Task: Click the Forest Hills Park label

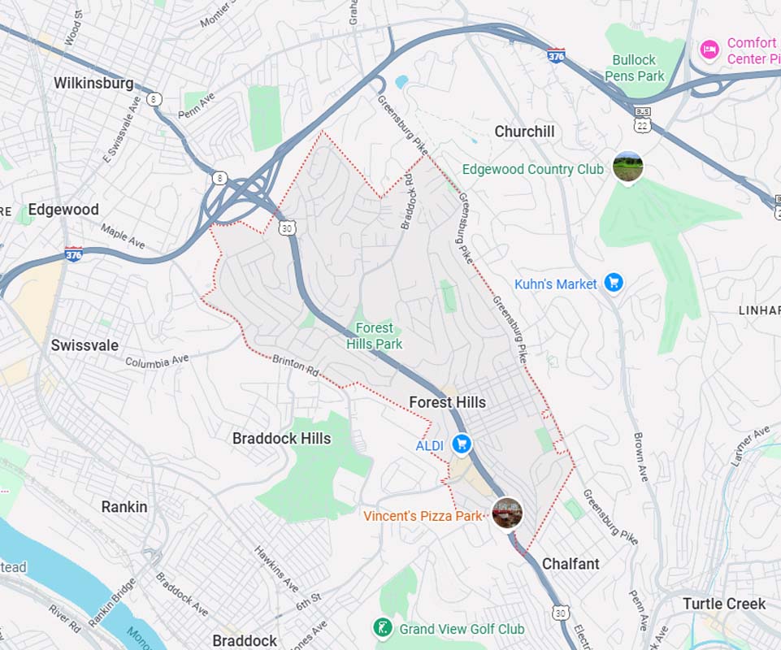Action: (x=374, y=336)
